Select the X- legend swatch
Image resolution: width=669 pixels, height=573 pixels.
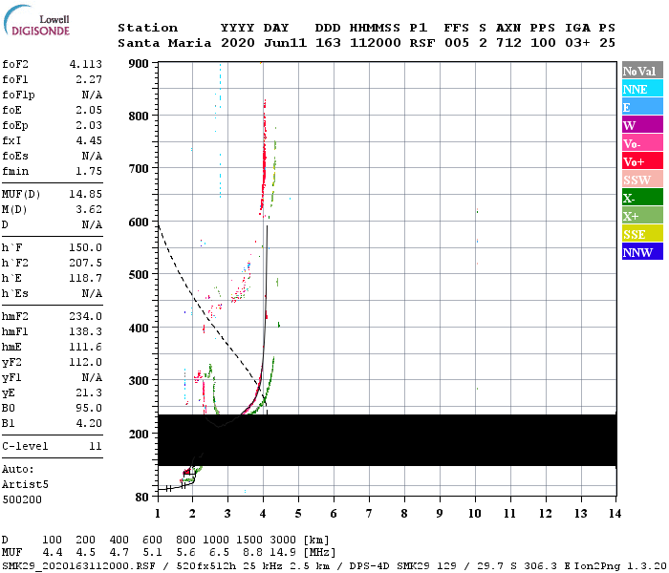click(x=642, y=198)
